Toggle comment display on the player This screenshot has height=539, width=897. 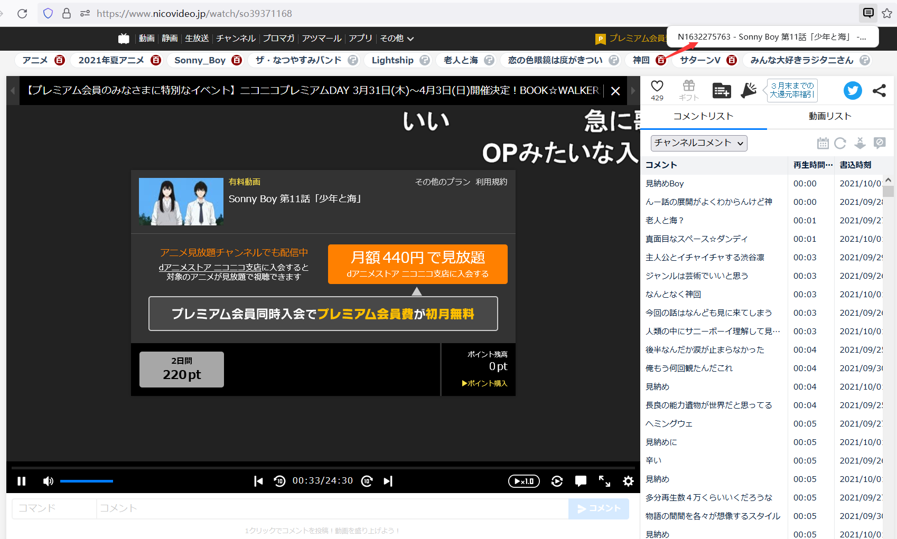click(x=581, y=481)
